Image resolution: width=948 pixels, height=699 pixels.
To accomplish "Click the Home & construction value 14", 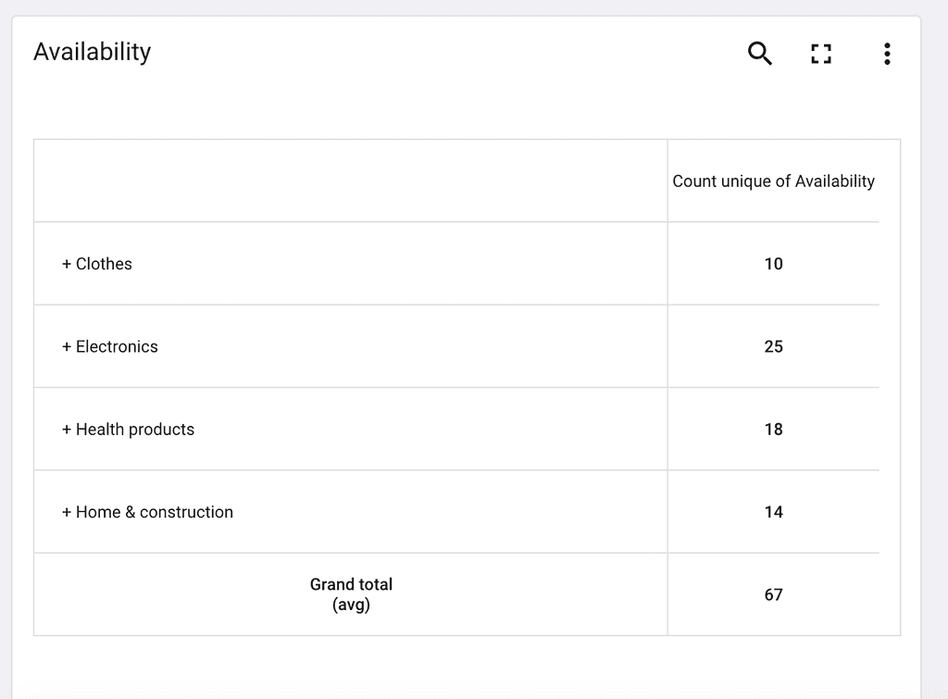I will pyautogui.click(x=773, y=513).
